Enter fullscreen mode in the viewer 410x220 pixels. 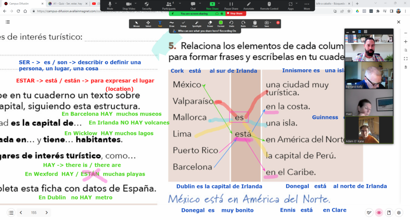click(406, 58)
